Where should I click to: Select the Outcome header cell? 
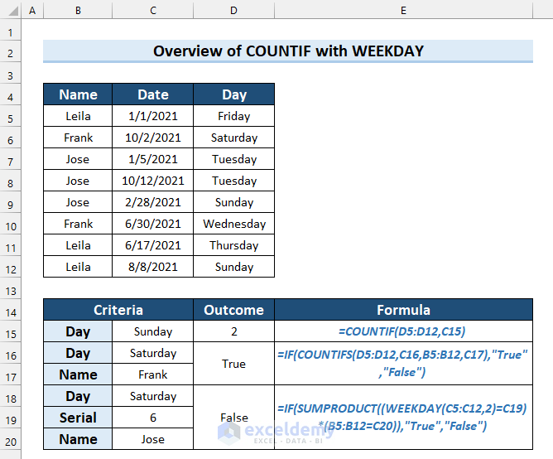(x=234, y=311)
